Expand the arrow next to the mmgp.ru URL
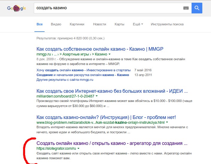Image resolution: width=211 pixels, height=164 pixels. tap(110, 54)
